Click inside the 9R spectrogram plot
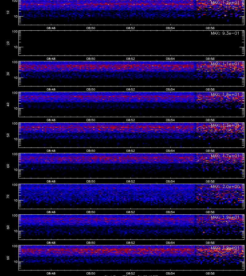This screenshot has width=246, height=276. pos(132,258)
